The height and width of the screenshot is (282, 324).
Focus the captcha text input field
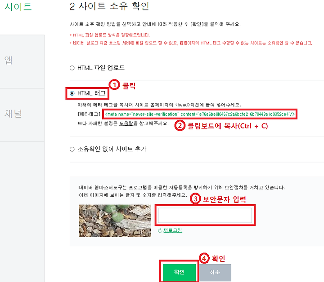[x=205, y=215]
